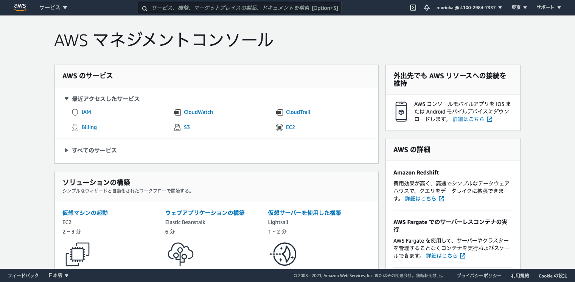Click the mobile app phone icon

[x=401, y=112]
